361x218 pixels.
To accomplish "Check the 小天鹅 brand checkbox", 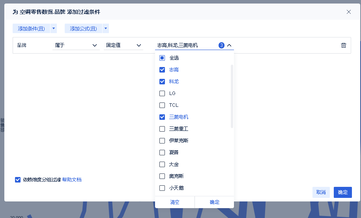I will 162,188.
